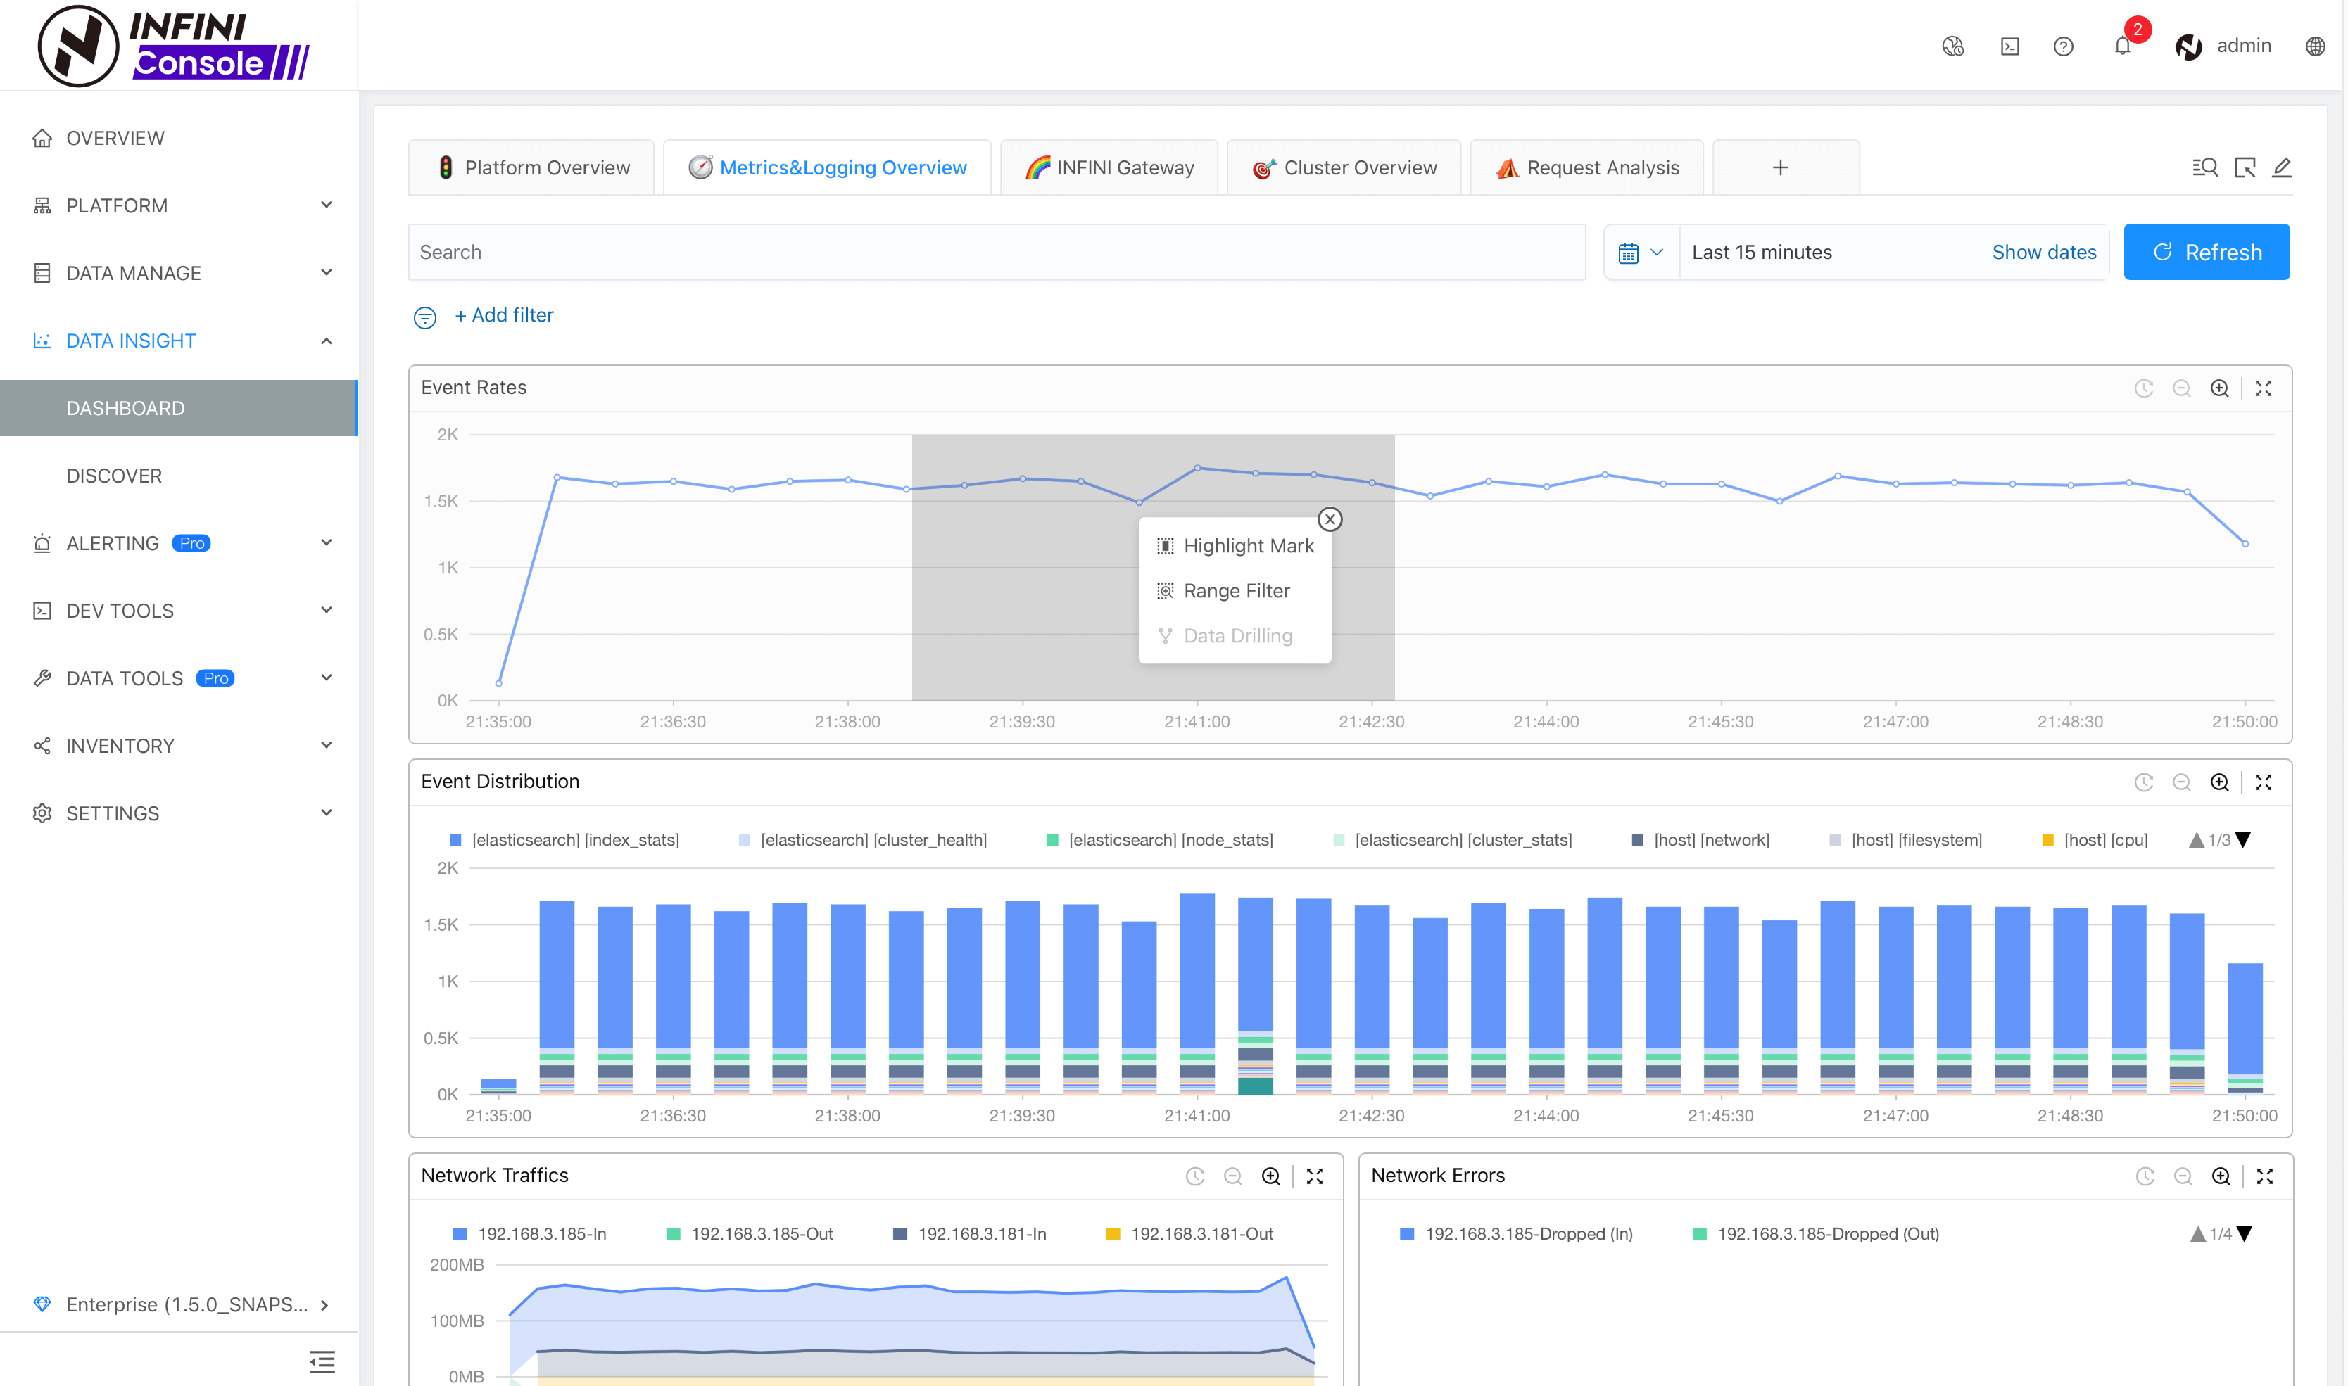Click the admin avatar icon
Image resolution: width=2348 pixels, height=1386 pixels.
(2188, 46)
